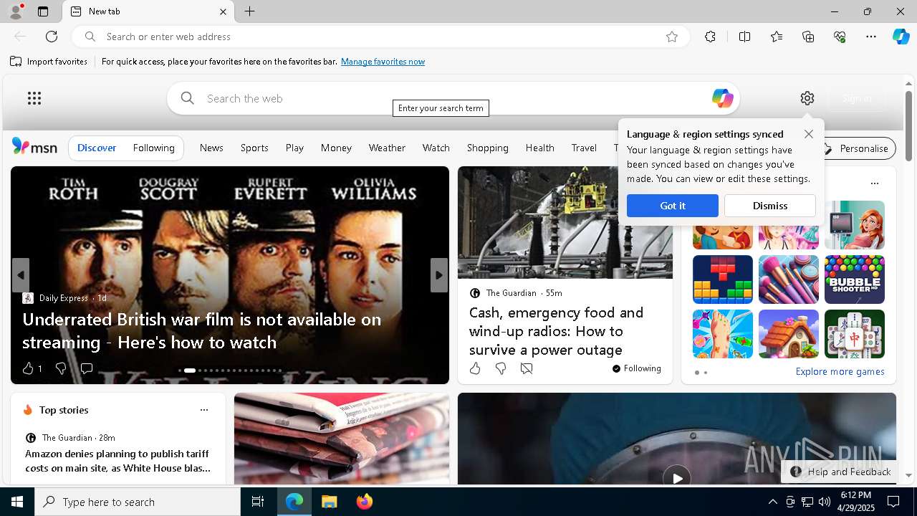The width and height of the screenshot is (917, 516).
Task: Open Edge Settings and more menu
Action: pyautogui.click(x=871, y=37)
